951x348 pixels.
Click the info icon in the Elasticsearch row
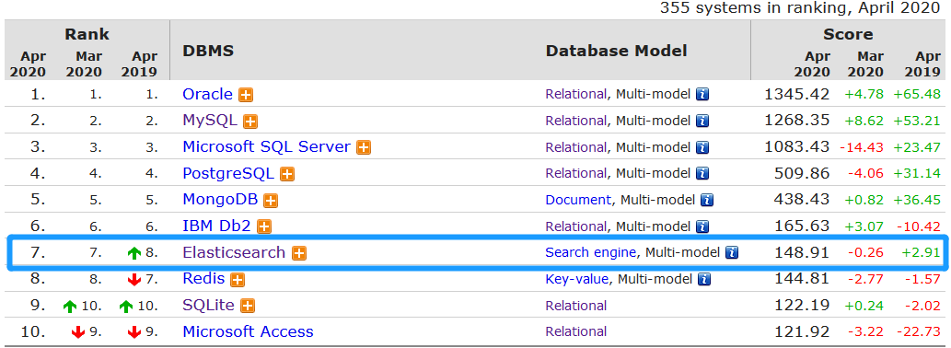(x=732, y=252)
